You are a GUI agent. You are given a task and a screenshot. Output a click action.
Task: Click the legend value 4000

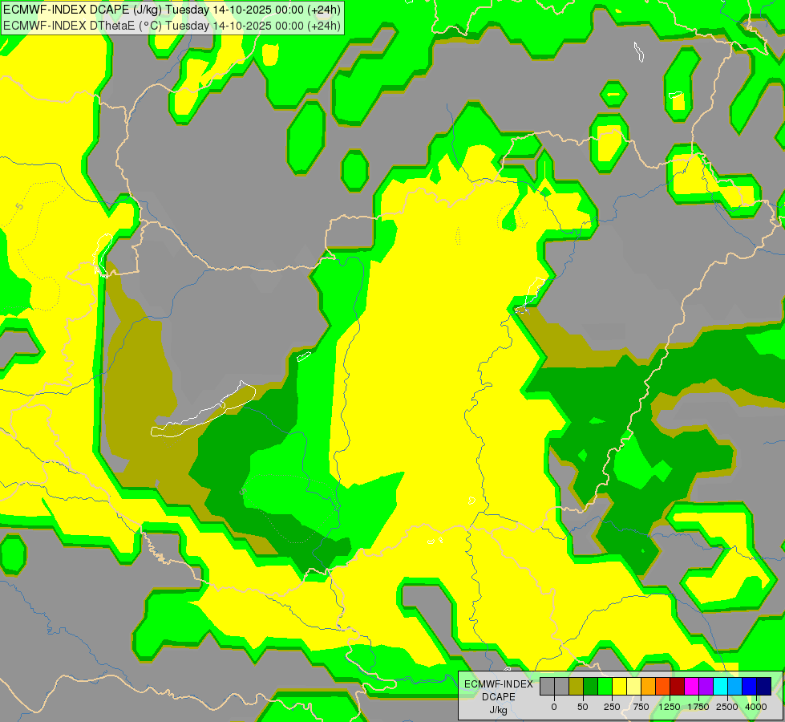[x=756, y=707]
